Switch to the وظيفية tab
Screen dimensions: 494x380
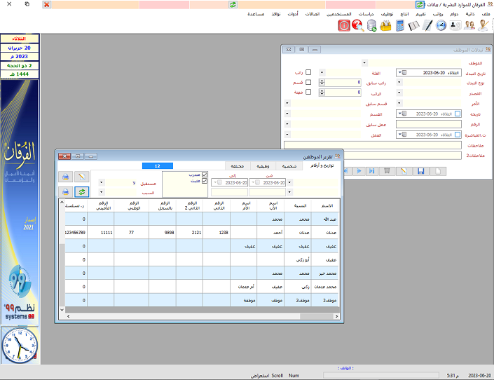click(x=256, y=166)
